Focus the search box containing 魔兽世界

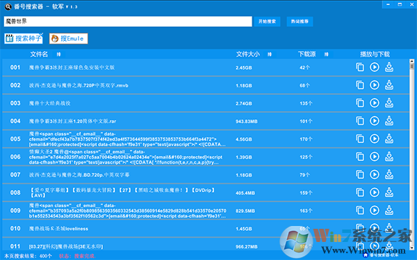click(x=128, y=21)
